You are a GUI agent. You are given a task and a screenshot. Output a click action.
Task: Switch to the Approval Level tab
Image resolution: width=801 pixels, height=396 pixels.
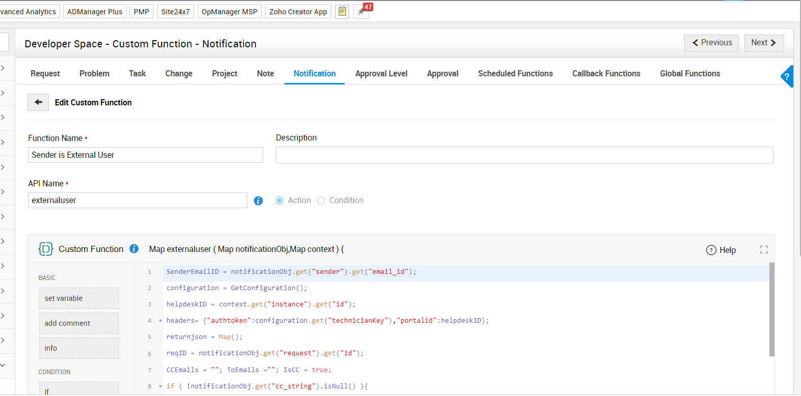tap(381, 74)
